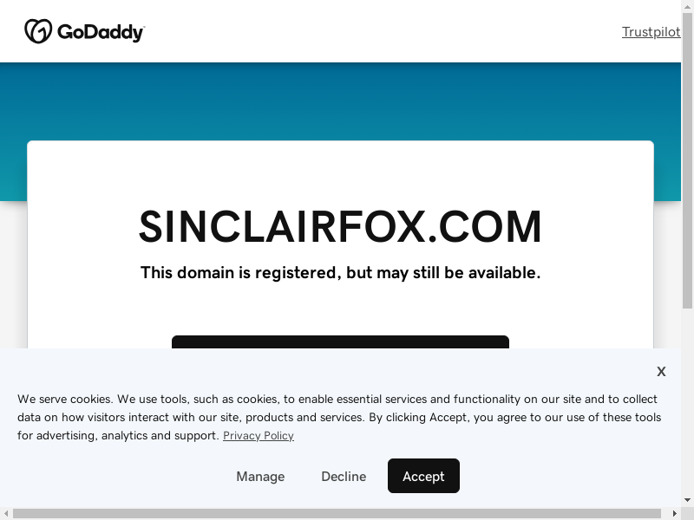
Task: Click the vertical scrollbar thumb
Action: click(687, 160)
